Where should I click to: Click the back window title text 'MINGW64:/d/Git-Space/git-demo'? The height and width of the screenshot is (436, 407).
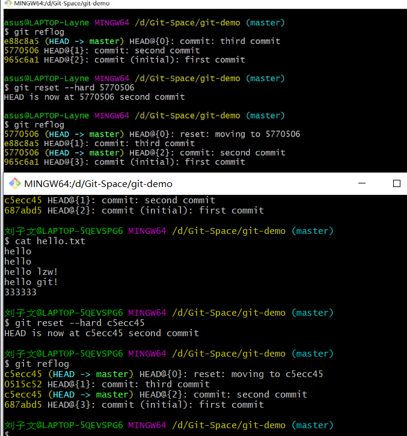click(62, 4)
